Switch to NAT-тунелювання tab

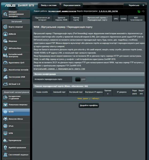click(136, 19)
